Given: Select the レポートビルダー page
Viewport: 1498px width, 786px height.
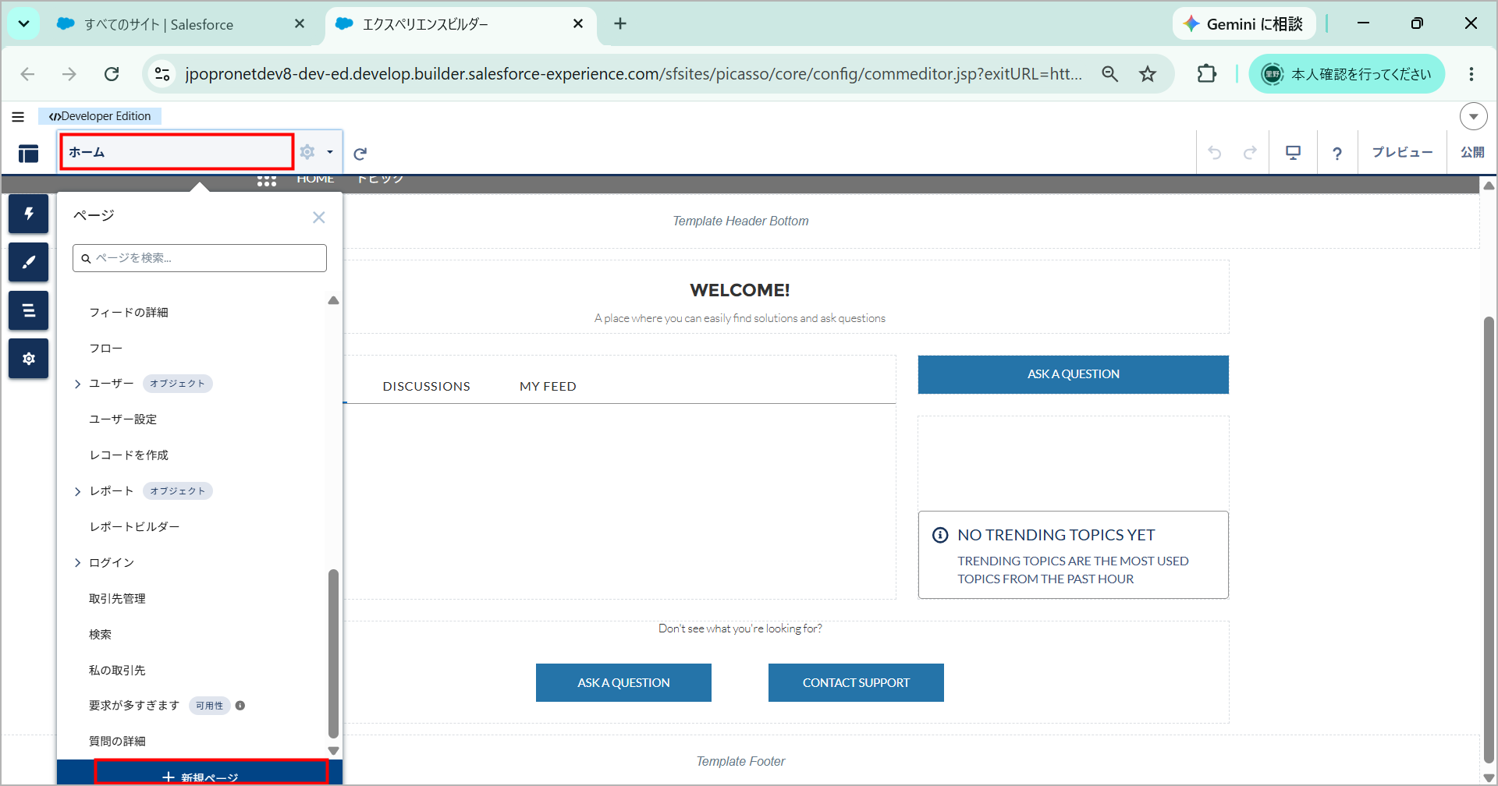Looking at the screenshot, I should [134, 527].
